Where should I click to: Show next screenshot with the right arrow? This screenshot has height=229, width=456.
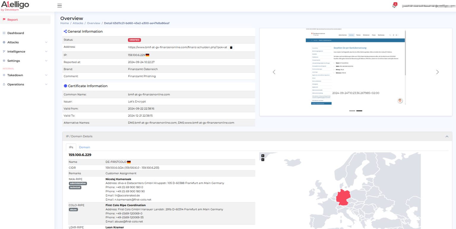pyautogui.click(x=437, y=72)
